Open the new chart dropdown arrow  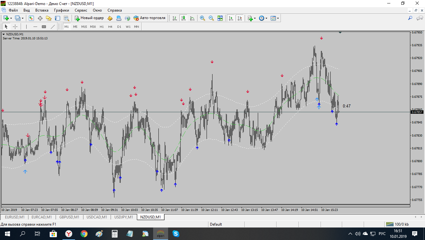click(x=11, y=18)
